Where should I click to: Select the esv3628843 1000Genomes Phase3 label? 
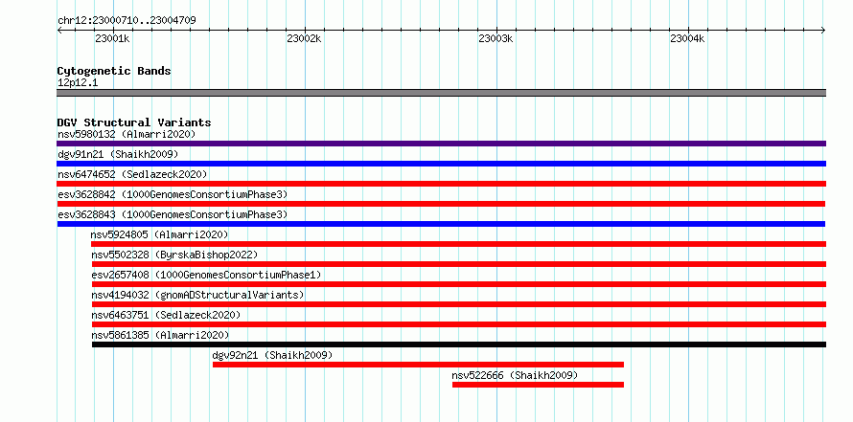[x=173, y=214]
